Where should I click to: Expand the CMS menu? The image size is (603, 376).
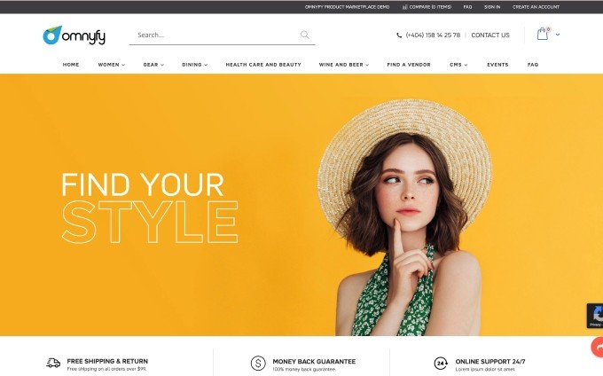[458, 65]
